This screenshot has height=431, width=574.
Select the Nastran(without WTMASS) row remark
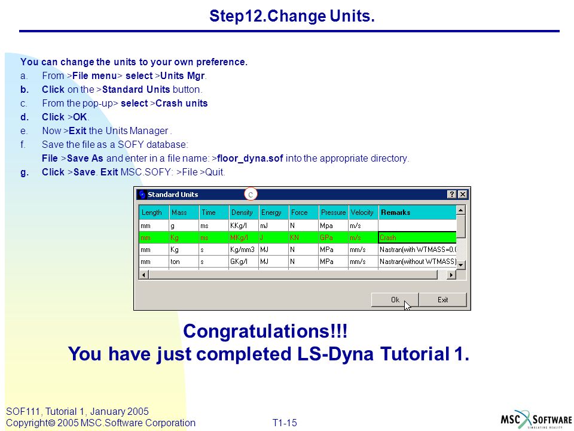[x=417, y=262]
